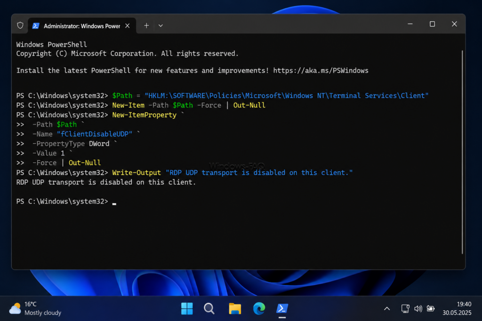
Task: Click the "Copyright (C) Microsoft Corporation" line
Action: [127, 54]
